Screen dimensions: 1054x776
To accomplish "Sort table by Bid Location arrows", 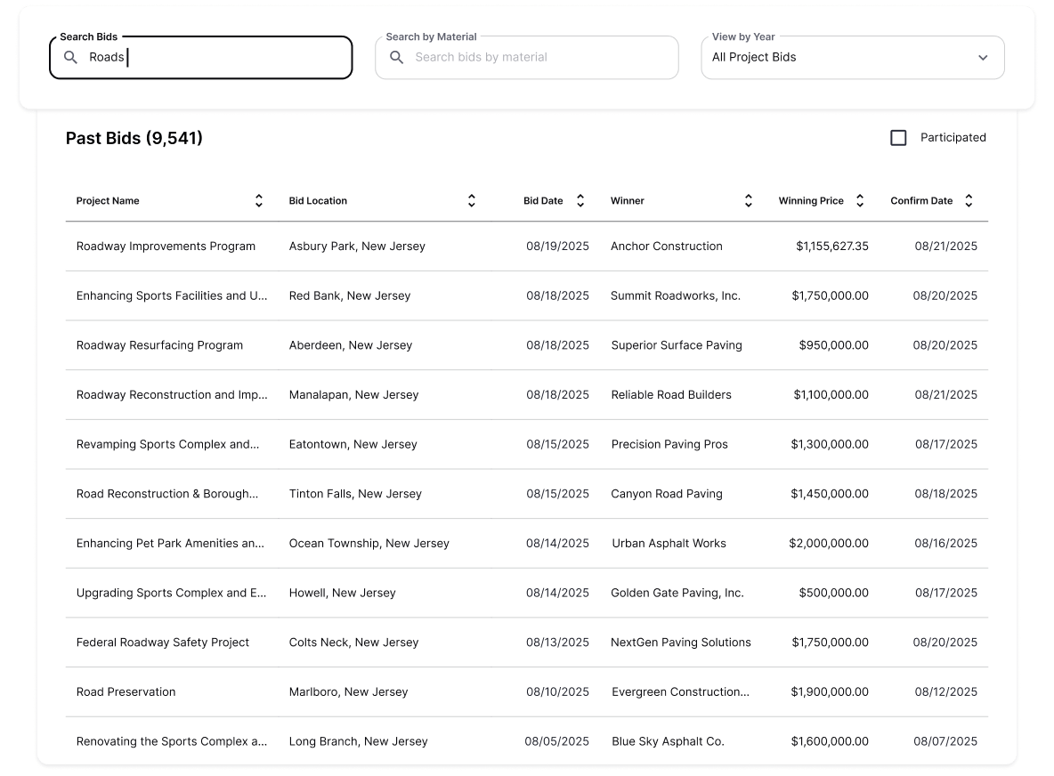I will (472, 201).
